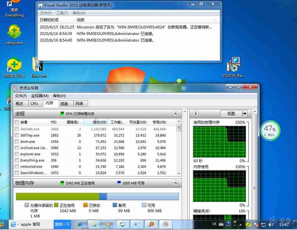
Task: Click the app taskbar button left of magnifier
Action: 137,224
